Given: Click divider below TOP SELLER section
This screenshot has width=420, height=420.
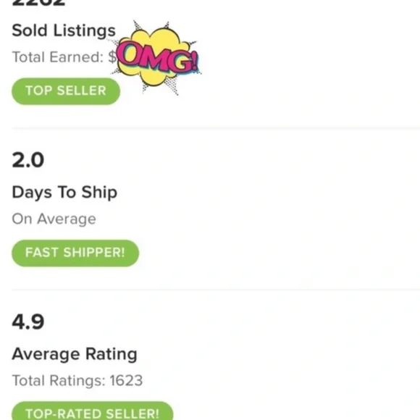Looking at the screenshot, I should pyautogui.click(x=216, y=129).
